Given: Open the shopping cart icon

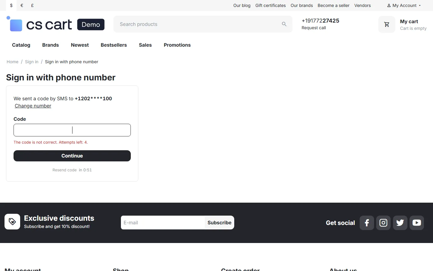Looking at the screenshot, I should tap(387, 24).
